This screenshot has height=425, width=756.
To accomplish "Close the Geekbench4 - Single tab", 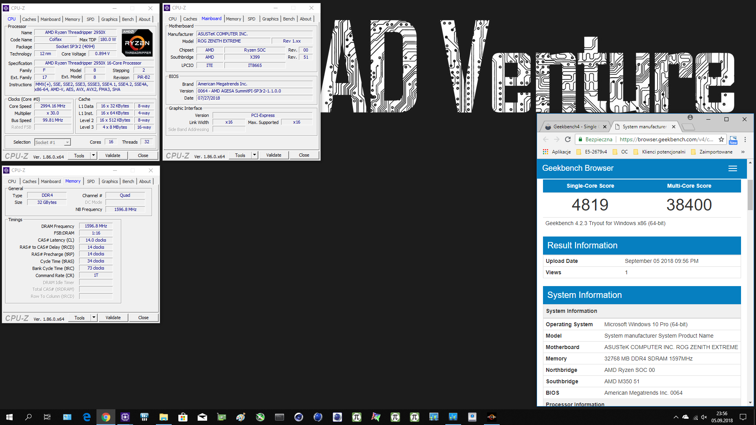I will pyautogui.click(x=605, y=127).
